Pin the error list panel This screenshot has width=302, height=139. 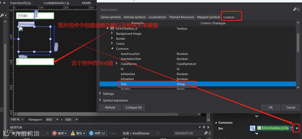point(204,127)
